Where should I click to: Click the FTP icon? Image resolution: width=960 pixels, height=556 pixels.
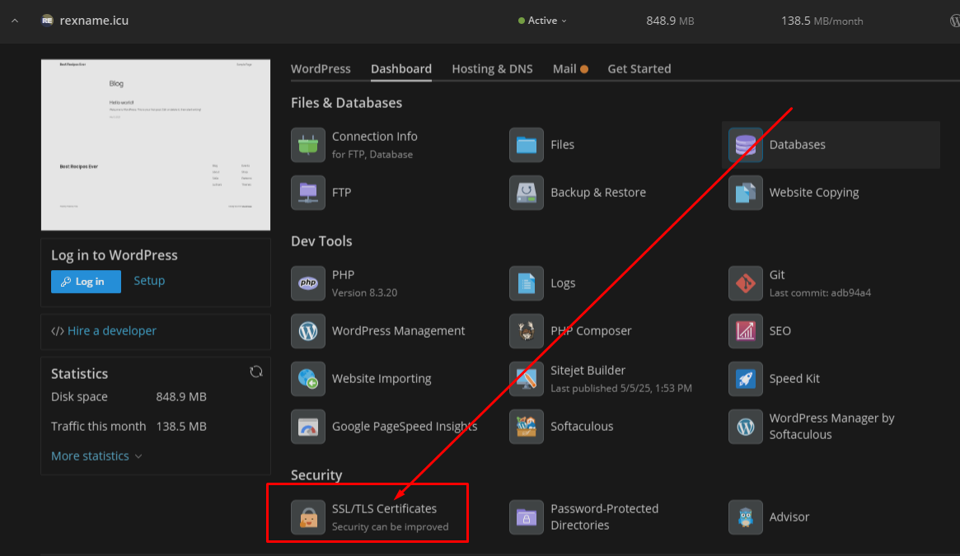click(308, 193)
